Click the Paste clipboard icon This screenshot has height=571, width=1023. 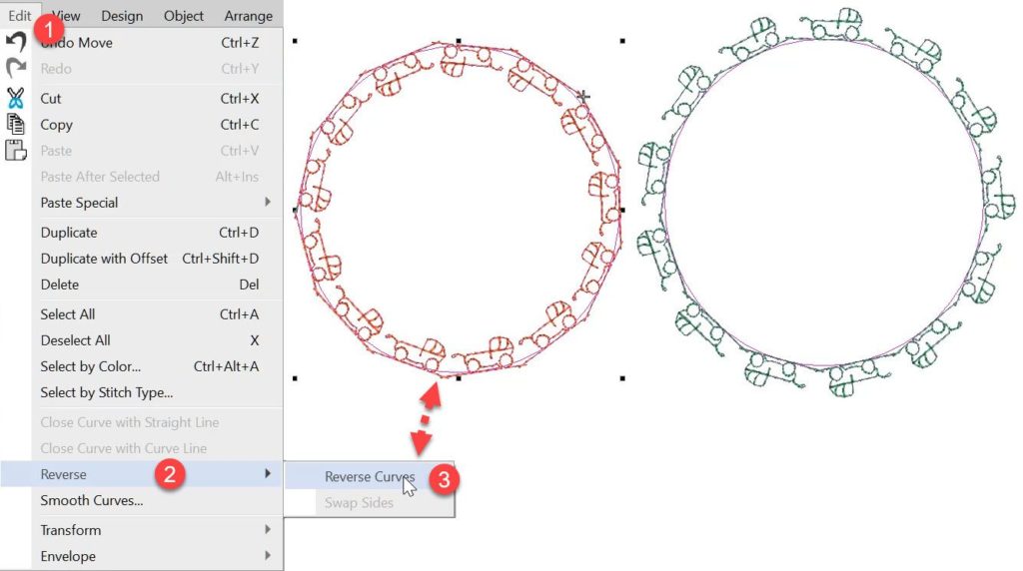(x=16, y=151)
